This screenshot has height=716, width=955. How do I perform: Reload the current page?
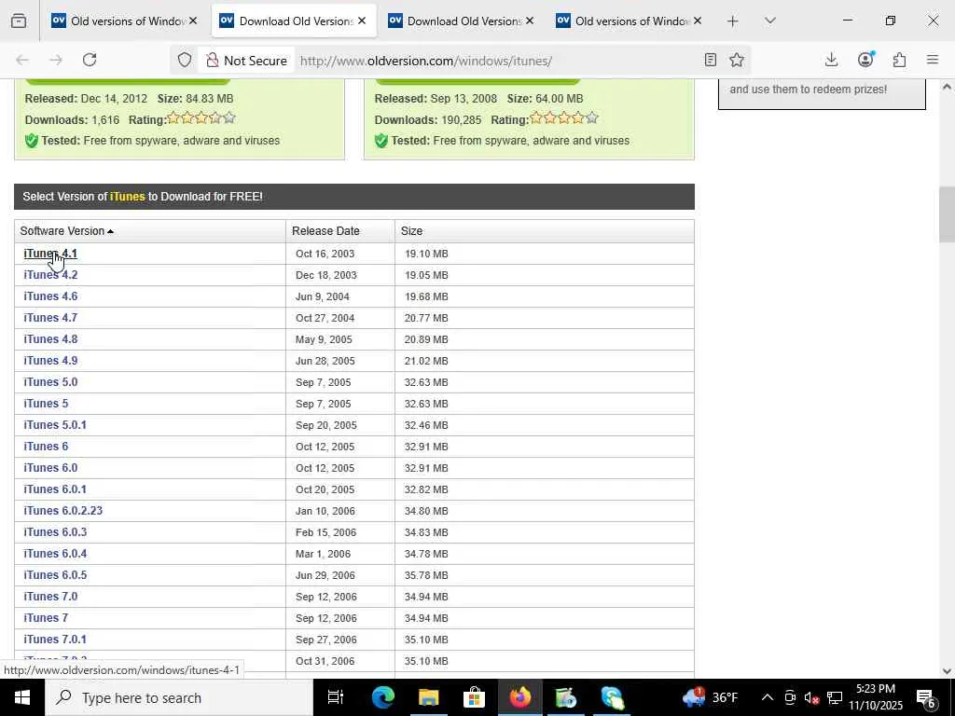90,60
